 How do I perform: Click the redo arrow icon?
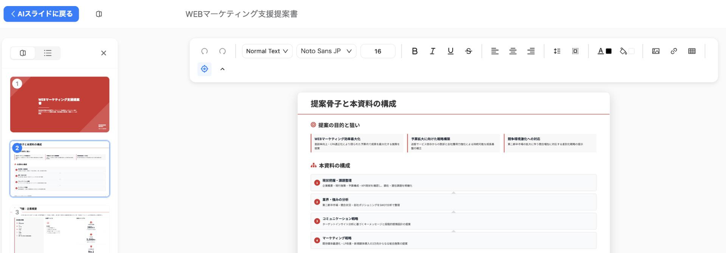coord(222,51)
